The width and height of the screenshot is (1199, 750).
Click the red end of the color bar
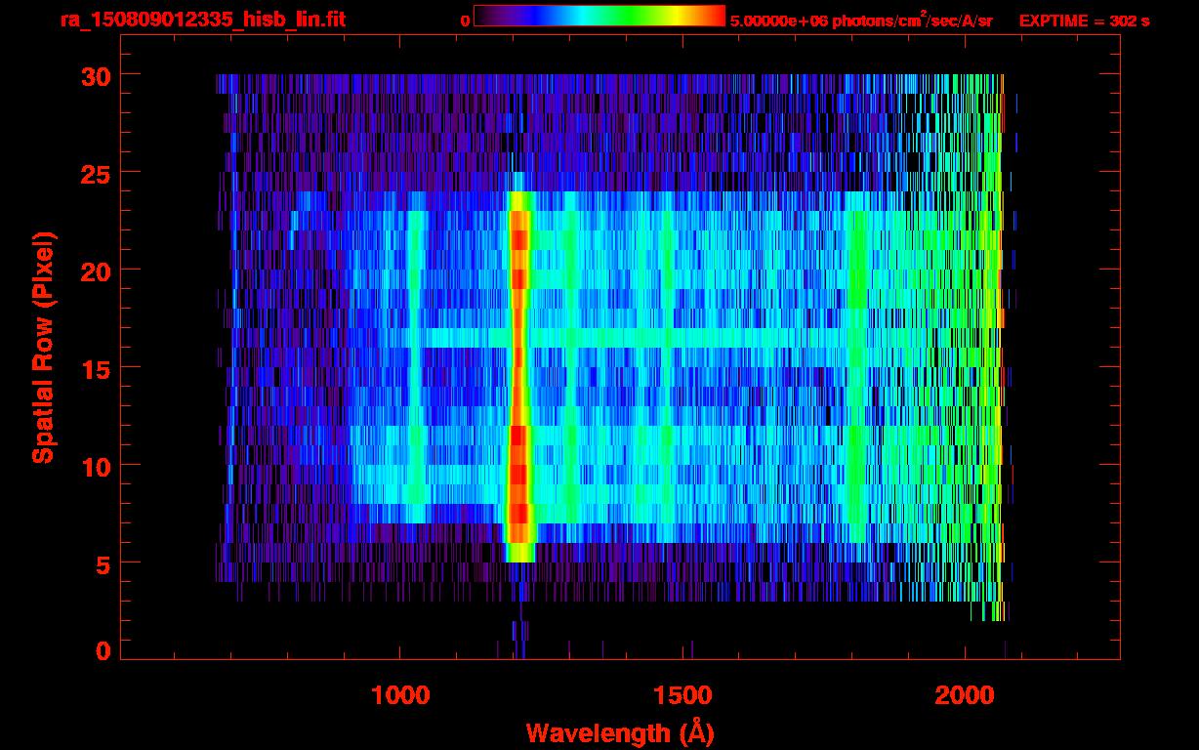click(713, 16)
